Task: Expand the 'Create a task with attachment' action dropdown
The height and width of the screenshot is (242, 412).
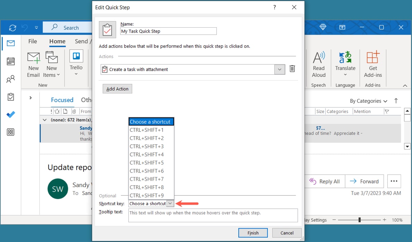Action: click(x=280, y=69)
